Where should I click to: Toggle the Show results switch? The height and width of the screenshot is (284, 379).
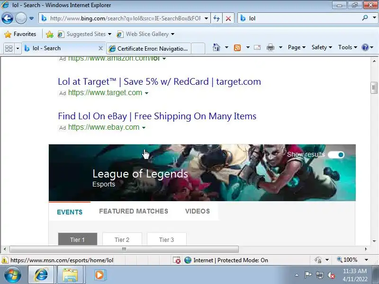pos(336,155)
